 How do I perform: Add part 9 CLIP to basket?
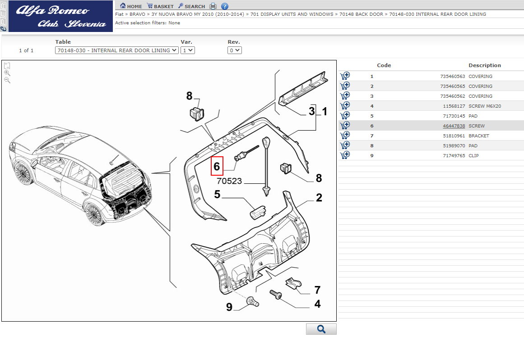click(345, 155)
